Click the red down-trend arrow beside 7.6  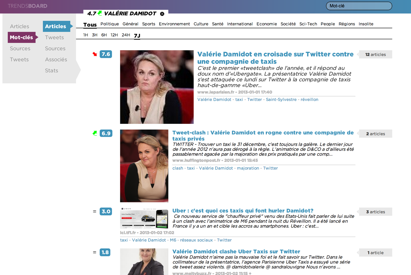tap(95, 54)
